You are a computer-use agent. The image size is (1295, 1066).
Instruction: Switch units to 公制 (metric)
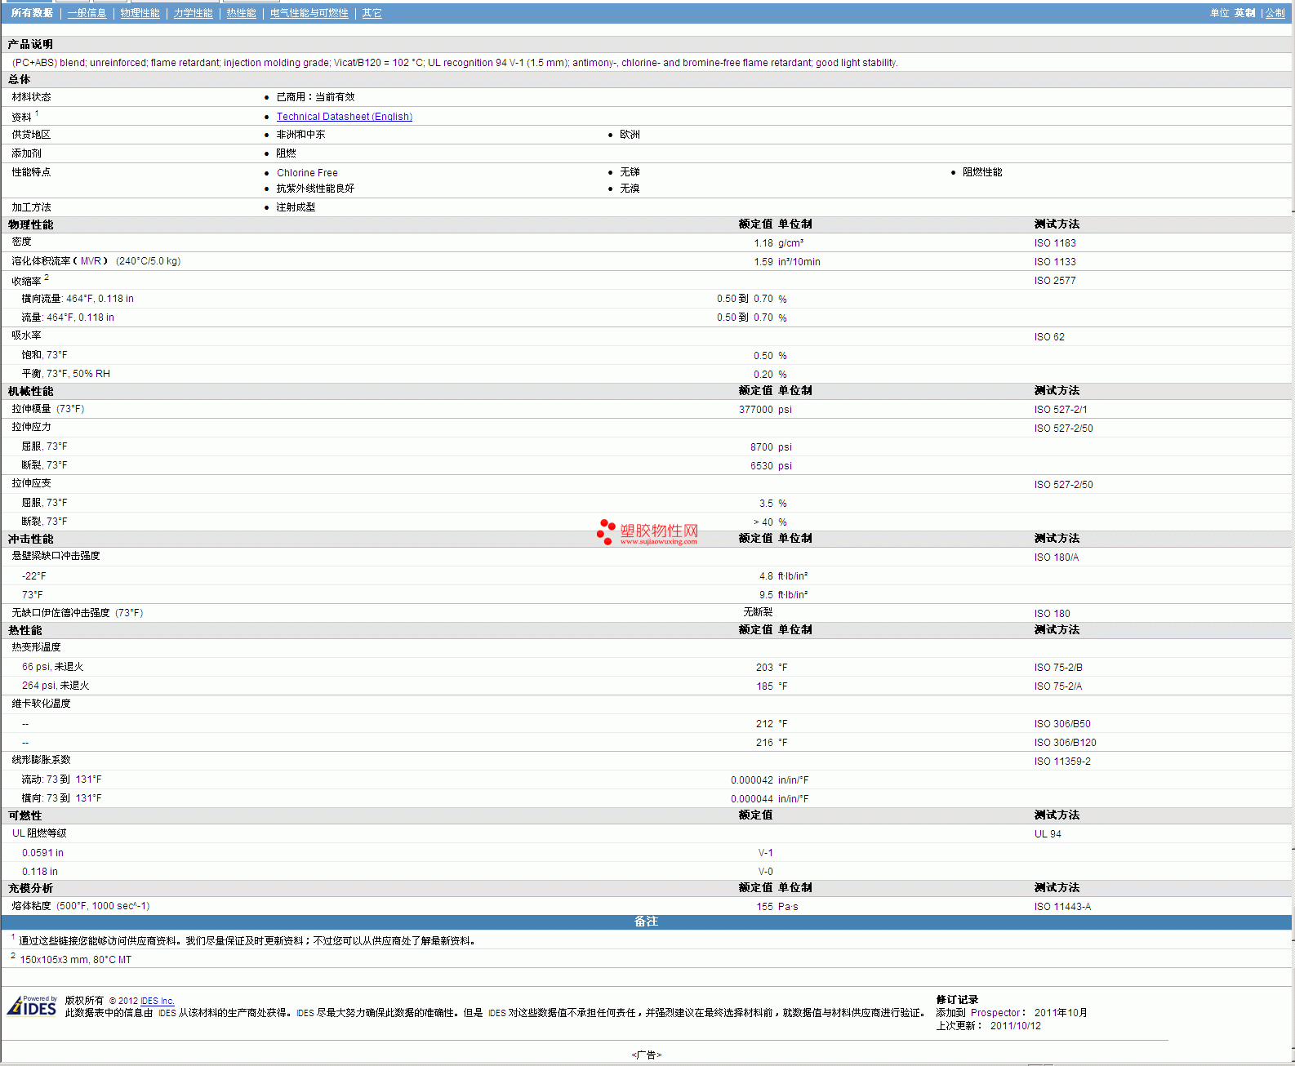pyautogui.click(x=1275, y=13)
